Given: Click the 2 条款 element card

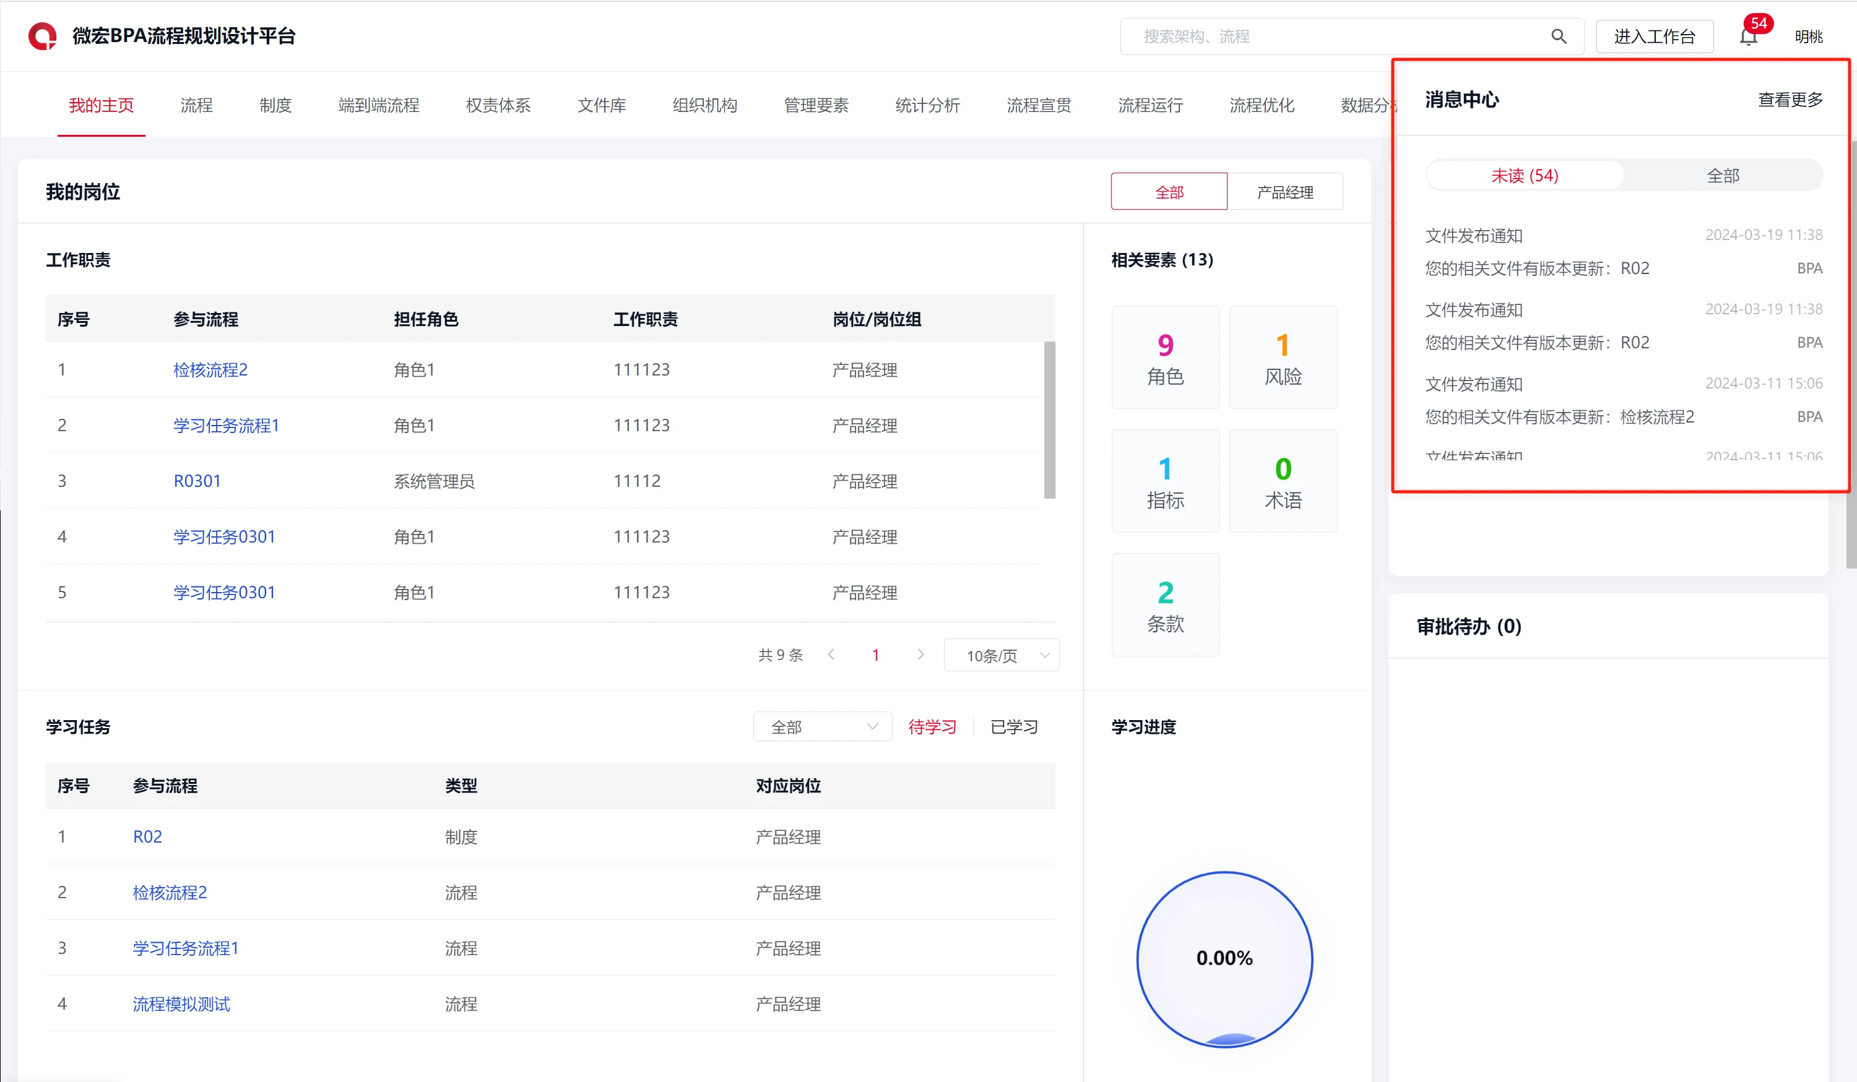Looking at the screenshot, I should click(x=1165, y=604).
